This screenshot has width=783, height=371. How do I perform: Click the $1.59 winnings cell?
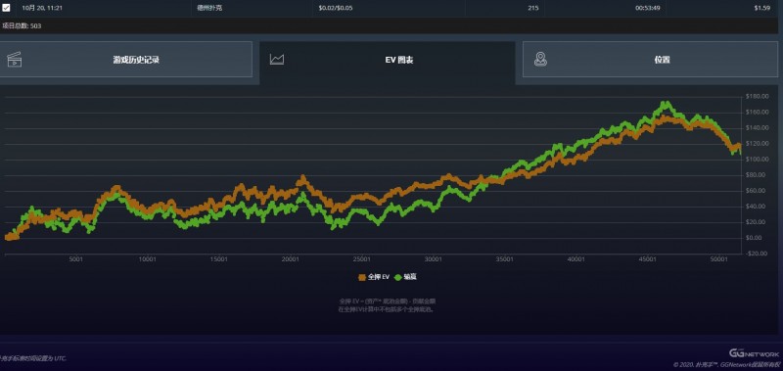tap(762, 8)
